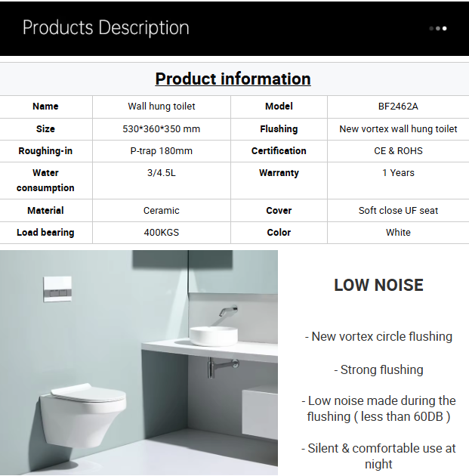
Task: Select the model value 'BF2462A'
Action: (x=398, y=107)
